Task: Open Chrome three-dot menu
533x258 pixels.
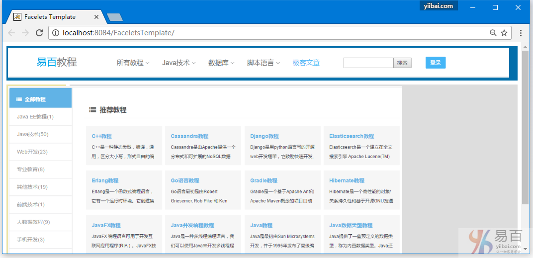Action: (521, 33)
